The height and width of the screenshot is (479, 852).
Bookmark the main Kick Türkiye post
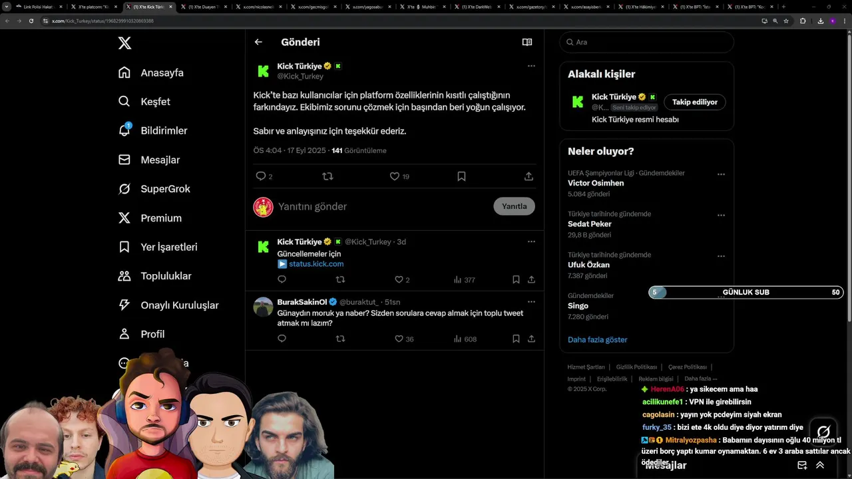(461, 176)
